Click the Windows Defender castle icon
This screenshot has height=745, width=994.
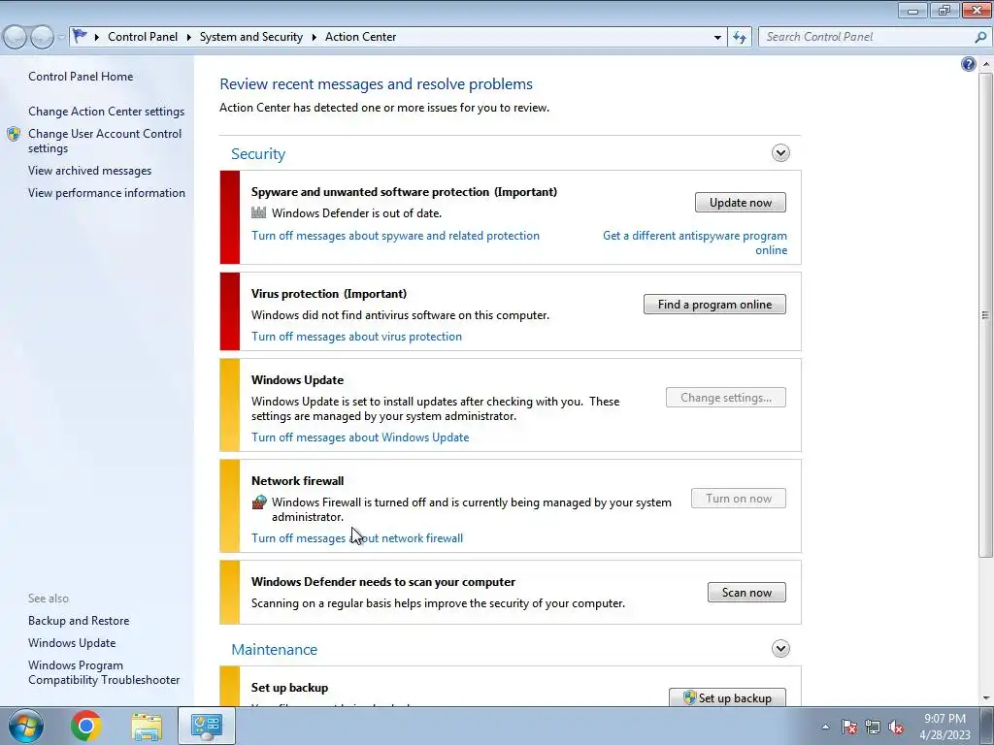point(258,212)
